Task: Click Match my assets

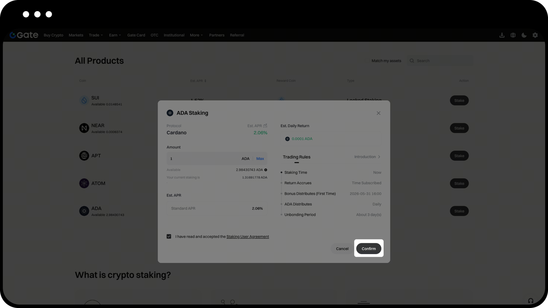Action: [386, 61]
